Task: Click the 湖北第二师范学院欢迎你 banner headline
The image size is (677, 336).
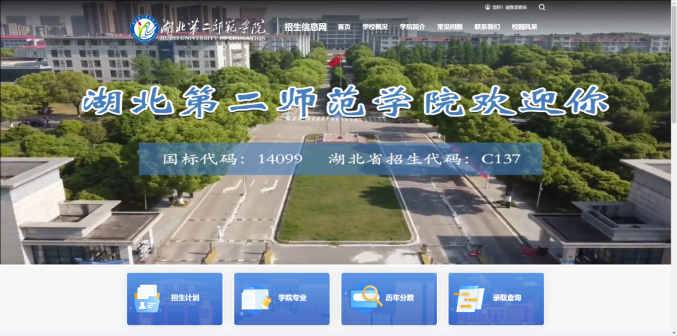Action: [345, 102]
